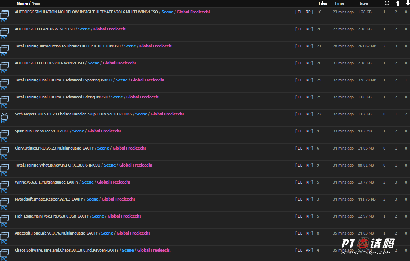This screenshot has height=261, width=410.
Task: Click the "441.75 KB" size value
Action: click(x=367, y=199)
